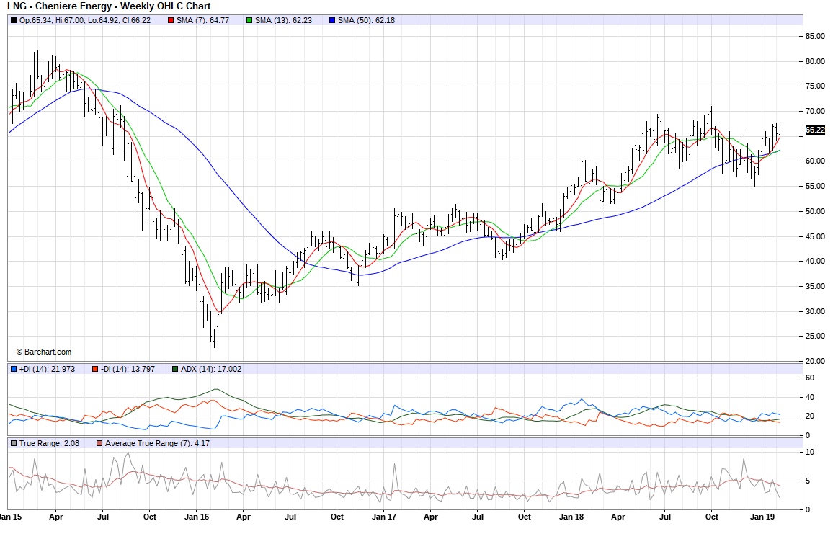Click the Jan 17 date axis label
The height and width of the screenshot is (539, 833).
[x=384, y=517]
